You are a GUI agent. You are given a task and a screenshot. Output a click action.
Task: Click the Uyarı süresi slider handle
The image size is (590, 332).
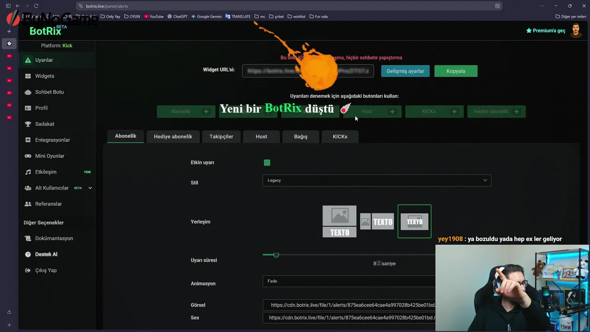point(276,255)
